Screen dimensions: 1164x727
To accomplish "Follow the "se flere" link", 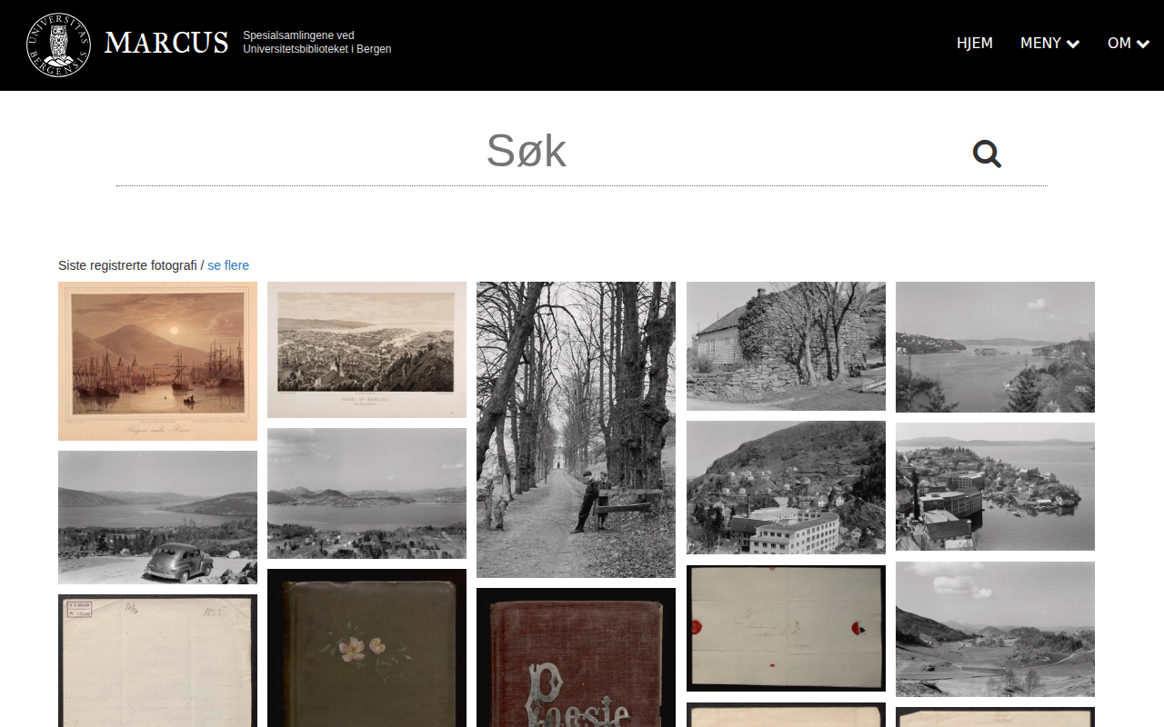I will [228, 265].
